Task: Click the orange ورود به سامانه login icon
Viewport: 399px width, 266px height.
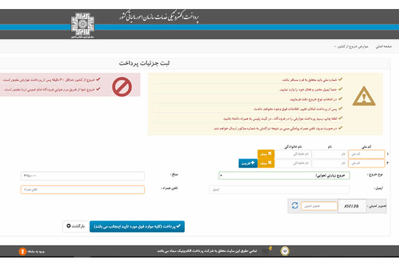Action: click(22, 251)
